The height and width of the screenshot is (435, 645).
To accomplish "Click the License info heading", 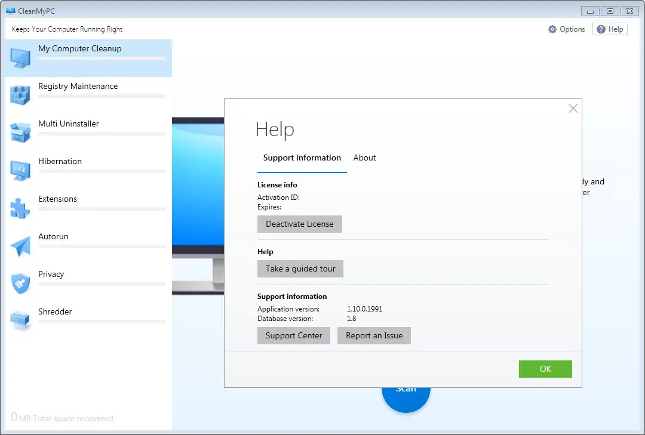I will click(277, 185).
